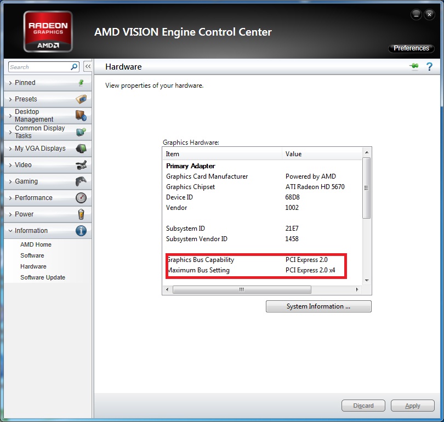Close the Control Center window
Screen dimensions: 444x422
pos(429,14)
